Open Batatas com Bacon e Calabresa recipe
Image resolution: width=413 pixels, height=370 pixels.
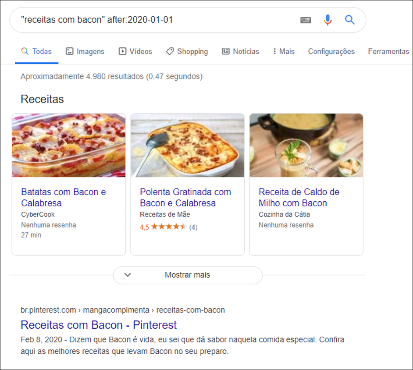(x=64, y=197)
